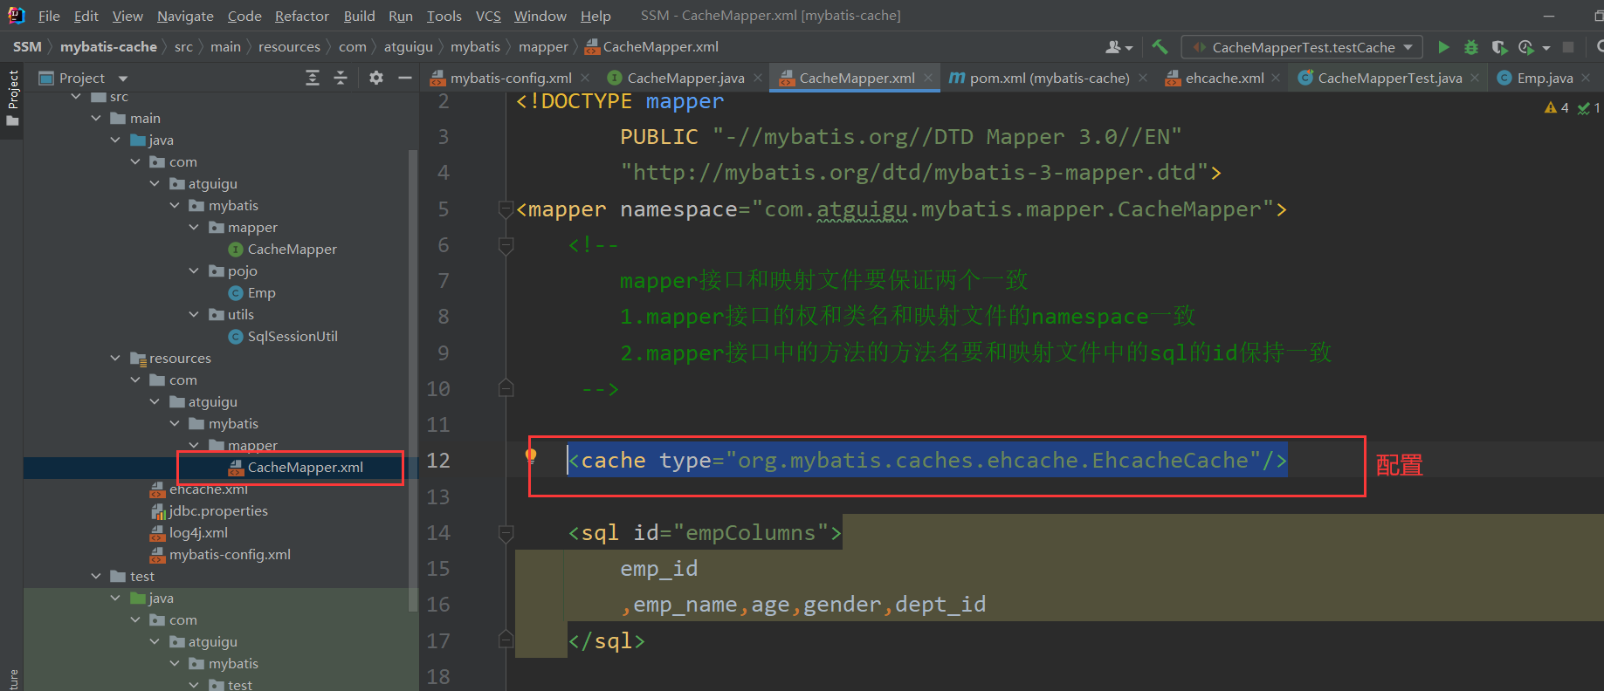Viewport: 1604px width, 691px height.
Task: Open the Tools menu
Action: coord(444,16)
